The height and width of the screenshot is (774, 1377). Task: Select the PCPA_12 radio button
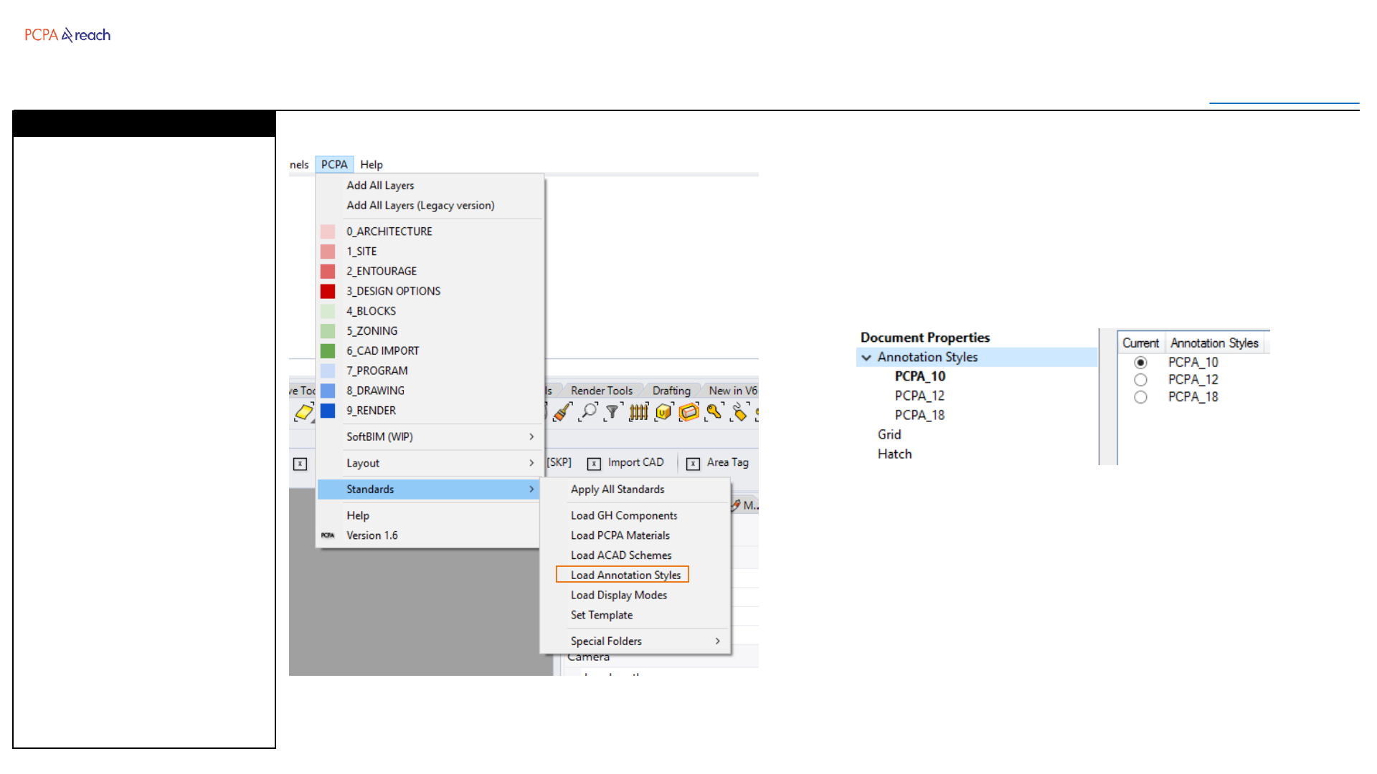pyautogui.click(x=1140, y=380)
